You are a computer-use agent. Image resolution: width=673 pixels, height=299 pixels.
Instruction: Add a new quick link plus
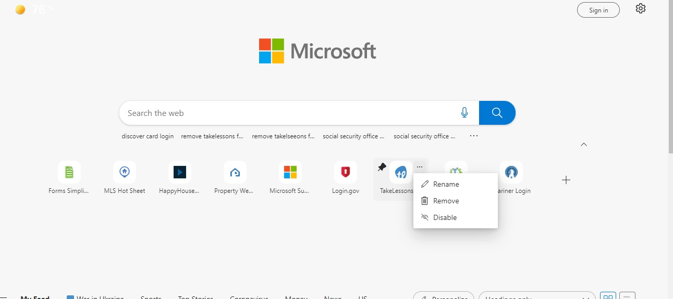pyautogui.click(x=566, y=180)
